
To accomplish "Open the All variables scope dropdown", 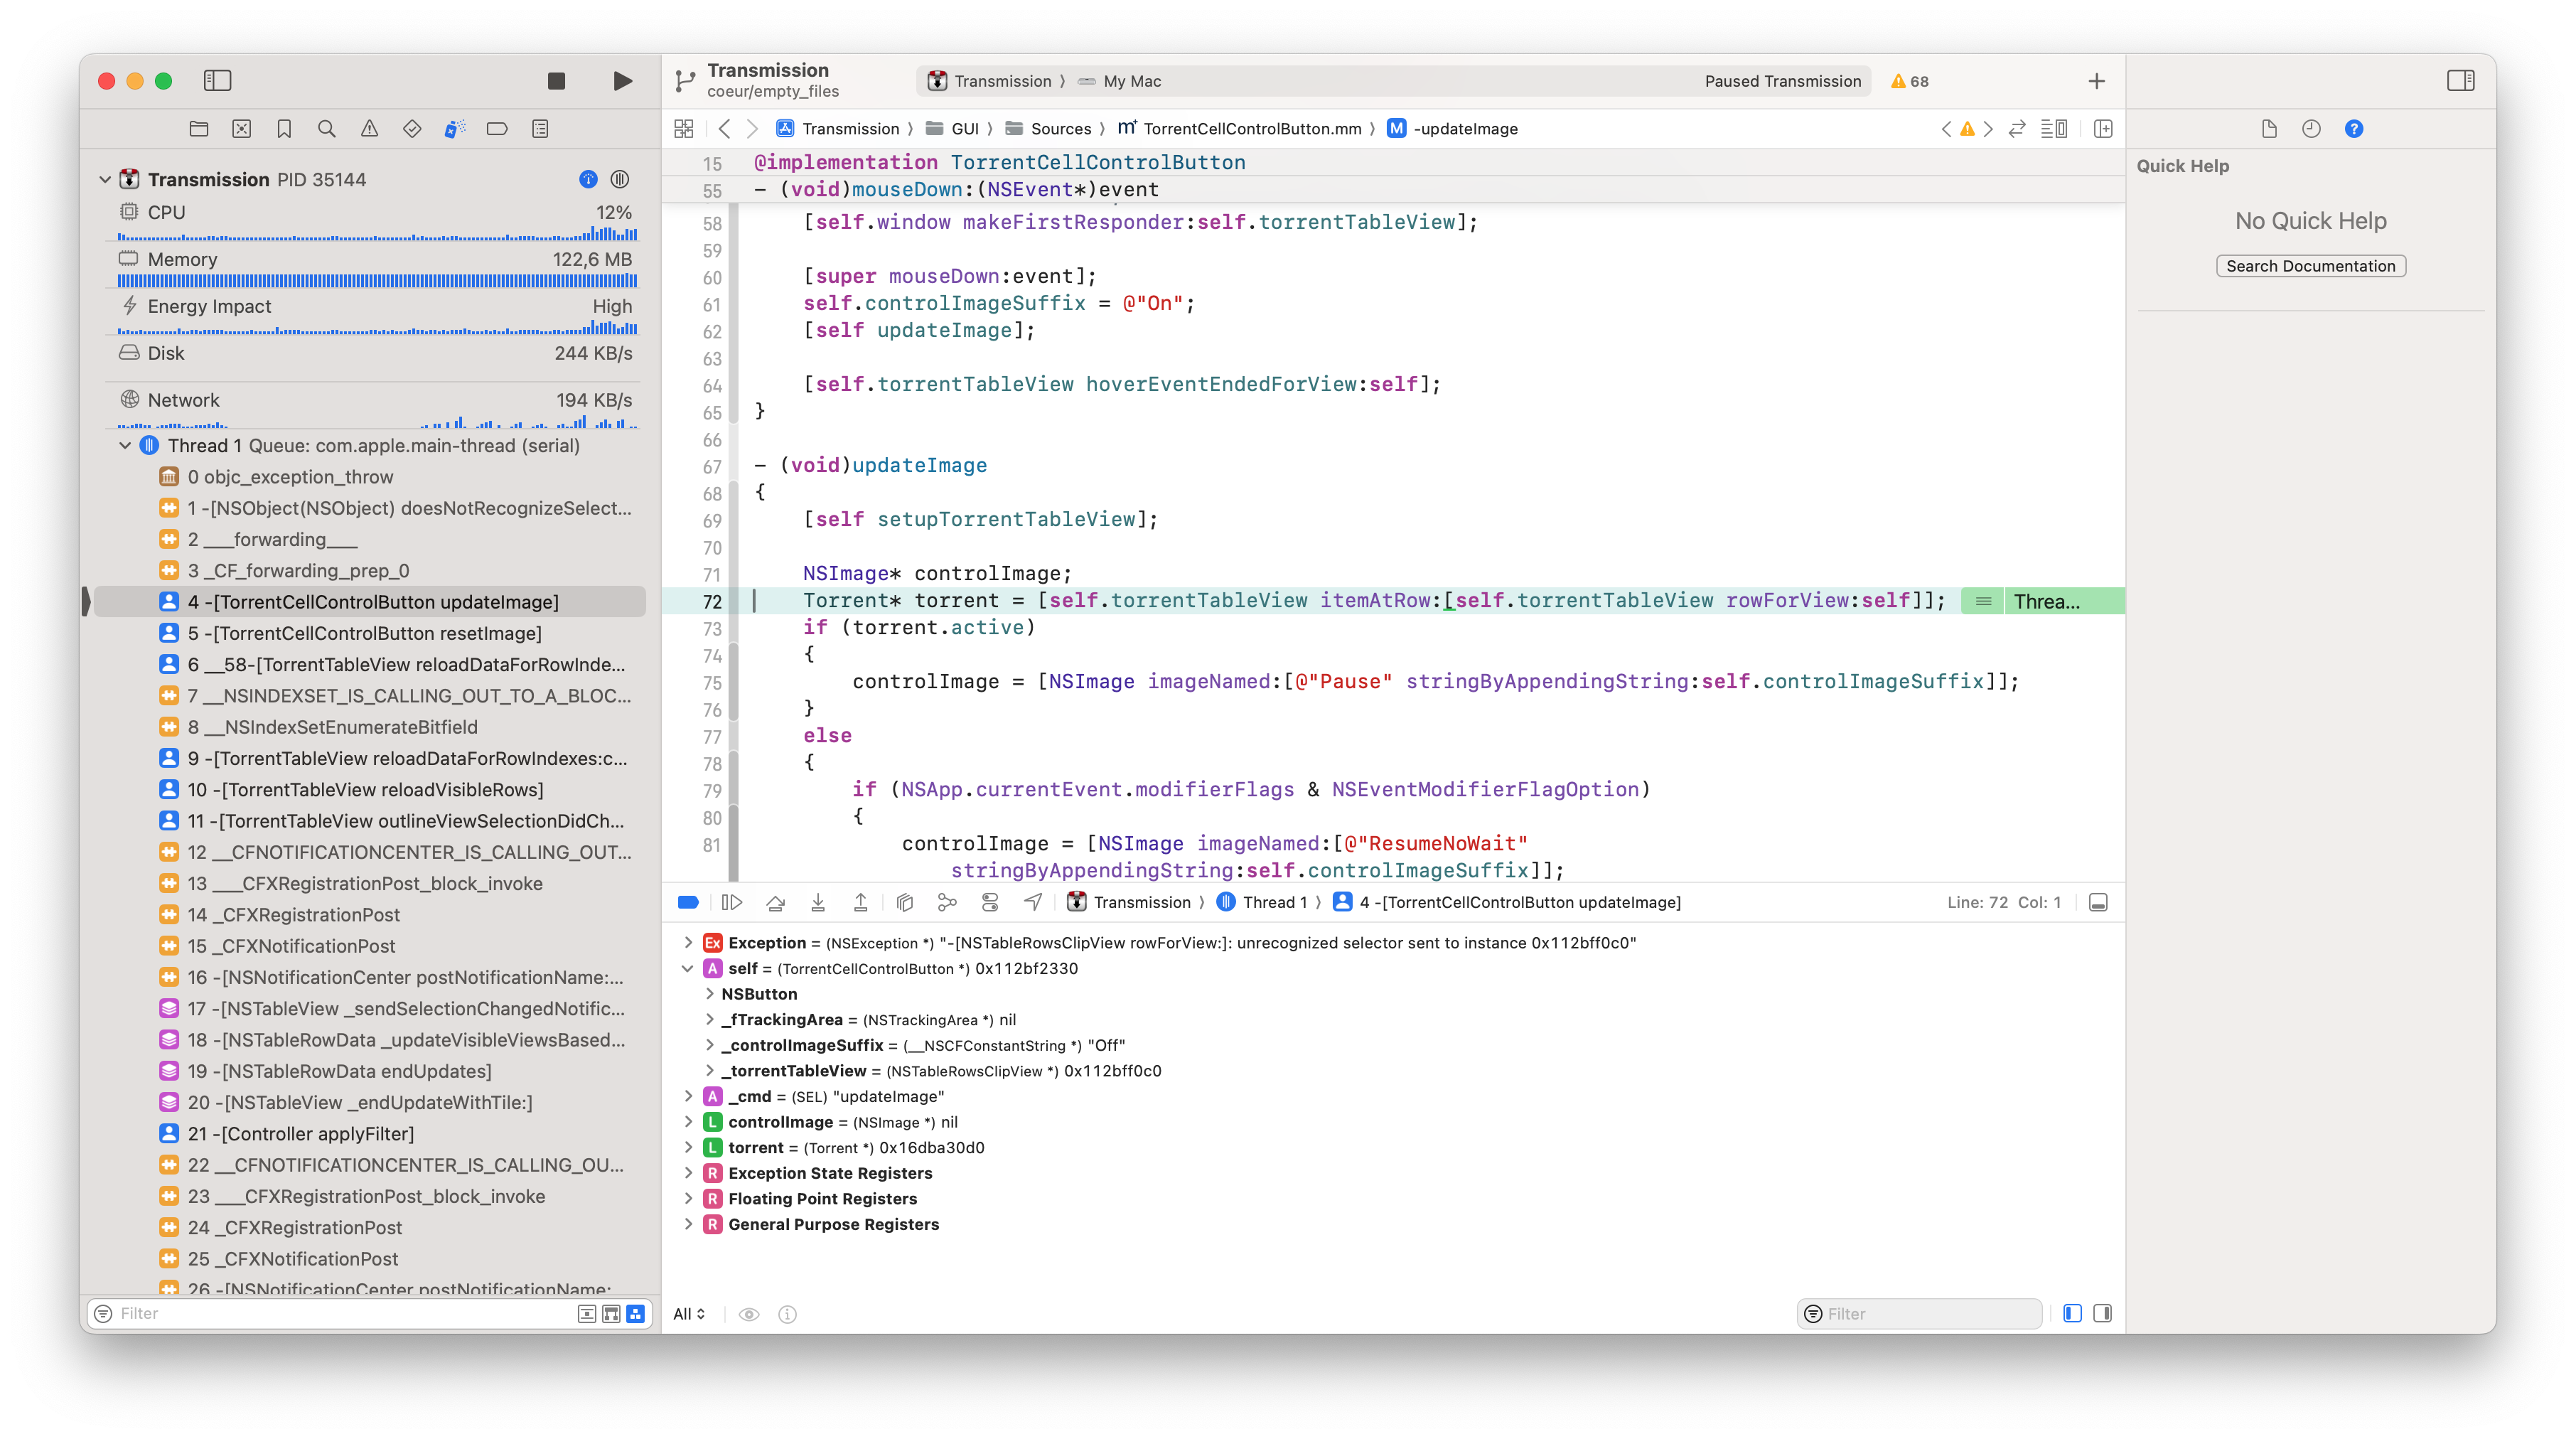I will 689,1313.
